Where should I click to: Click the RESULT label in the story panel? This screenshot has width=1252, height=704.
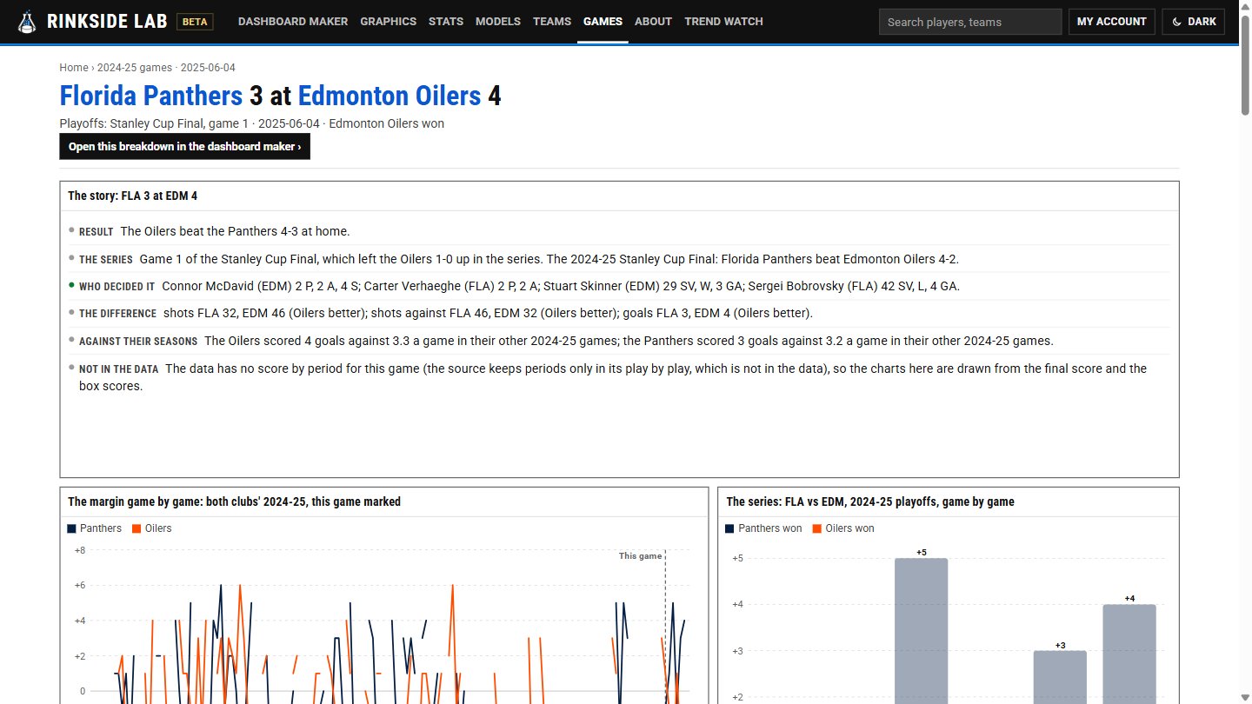97,232
